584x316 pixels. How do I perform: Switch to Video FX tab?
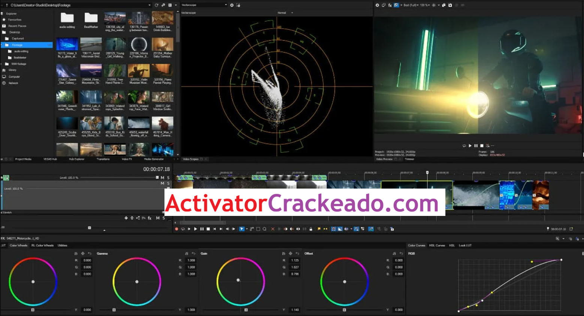tap(127, 159)
